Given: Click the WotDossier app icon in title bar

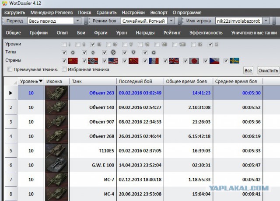Looking at the screenshot, I should click(x=5, y=3).
